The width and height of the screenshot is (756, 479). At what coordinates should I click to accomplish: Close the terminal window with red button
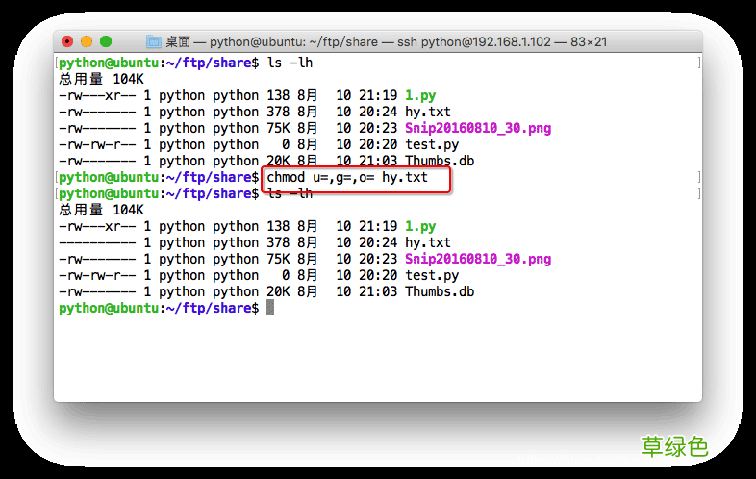[67, 41]
